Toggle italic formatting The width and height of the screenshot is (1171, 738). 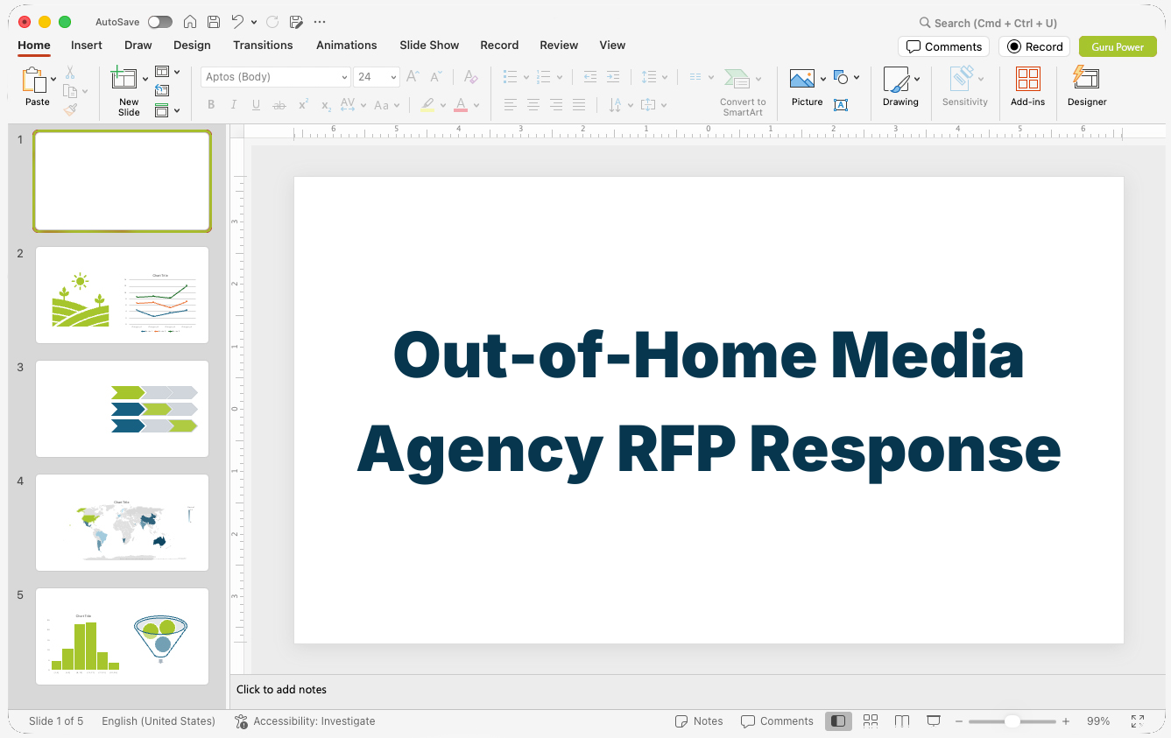pos(233,105)
